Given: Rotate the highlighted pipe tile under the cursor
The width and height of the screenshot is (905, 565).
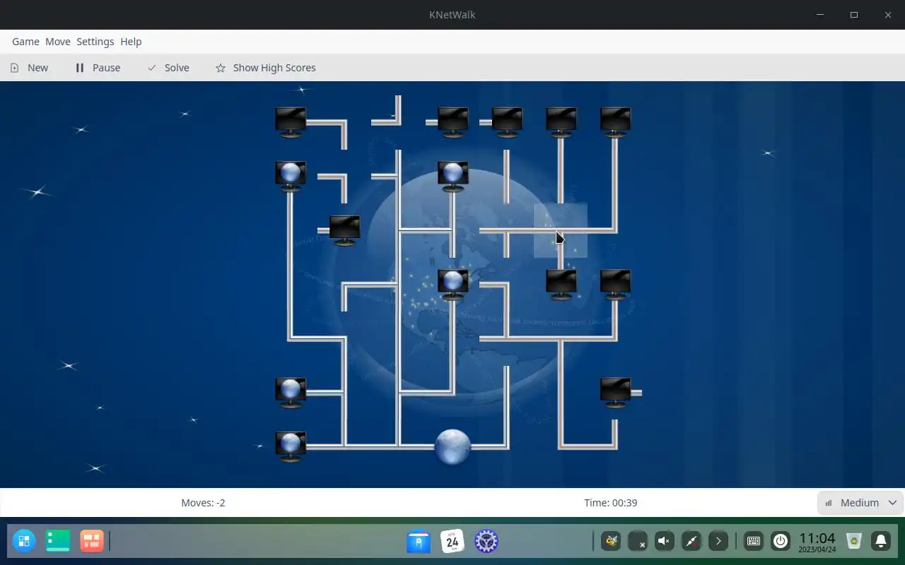Looking at the screenshot, I should (x=561, y=230).
